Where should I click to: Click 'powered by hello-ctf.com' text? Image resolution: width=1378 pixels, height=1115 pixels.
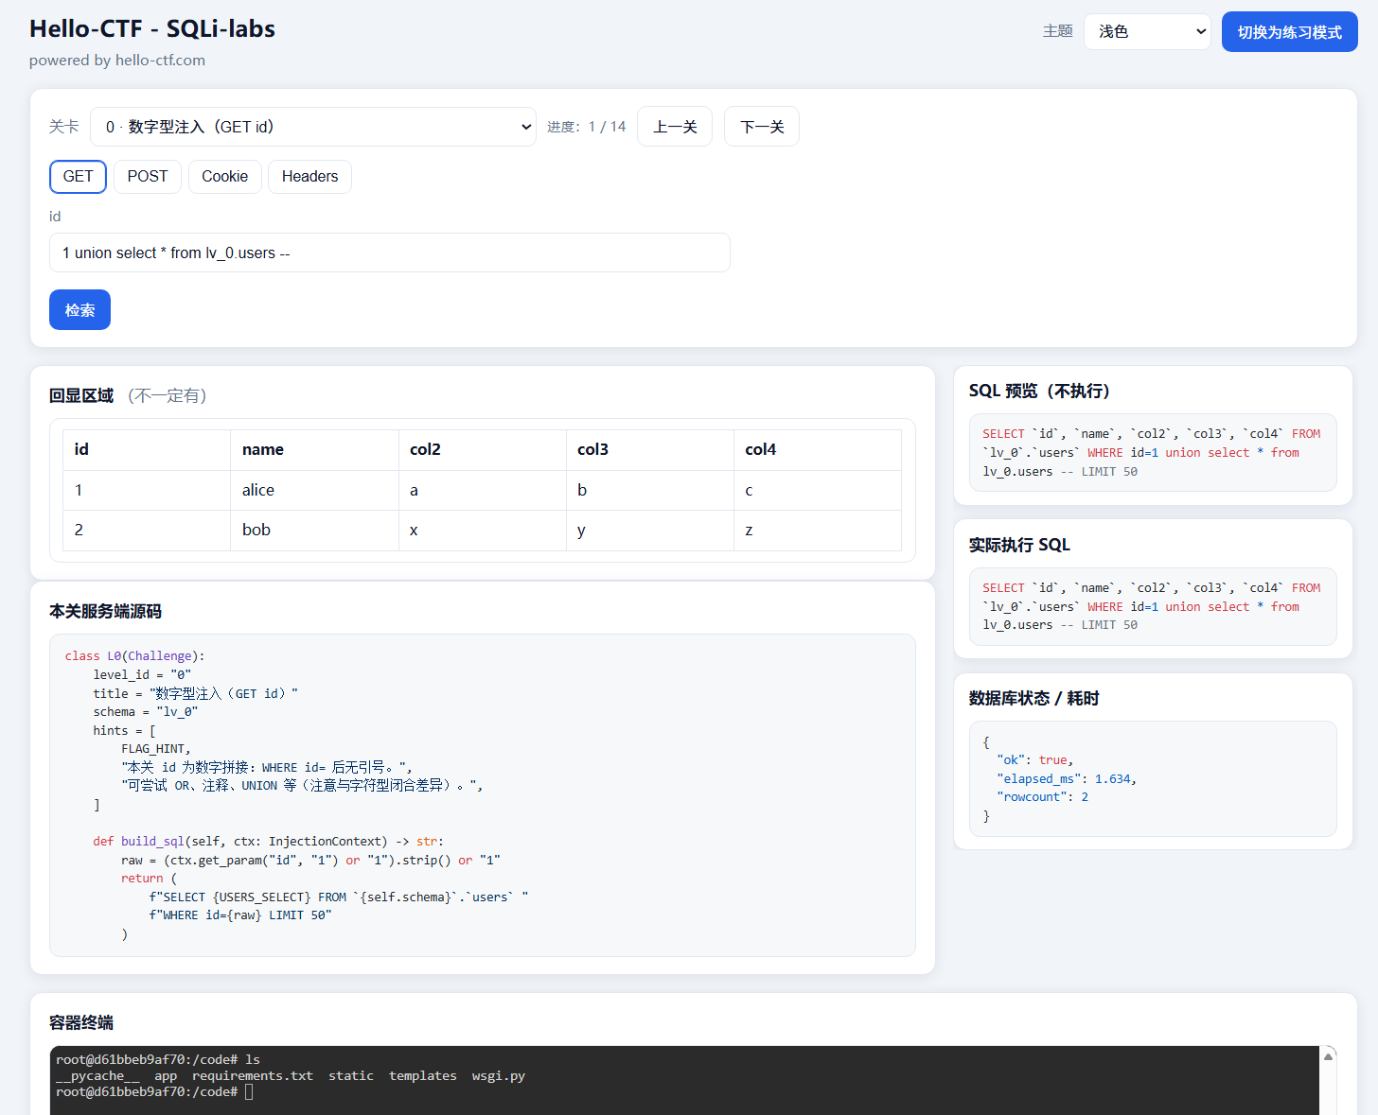click(x=117, y=61)
